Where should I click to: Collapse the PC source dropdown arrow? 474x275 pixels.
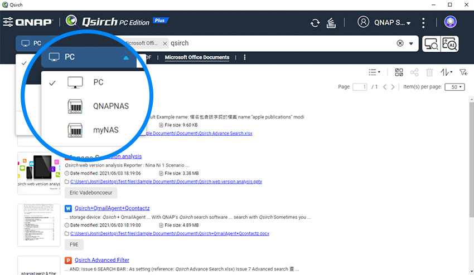click(126, 57)
